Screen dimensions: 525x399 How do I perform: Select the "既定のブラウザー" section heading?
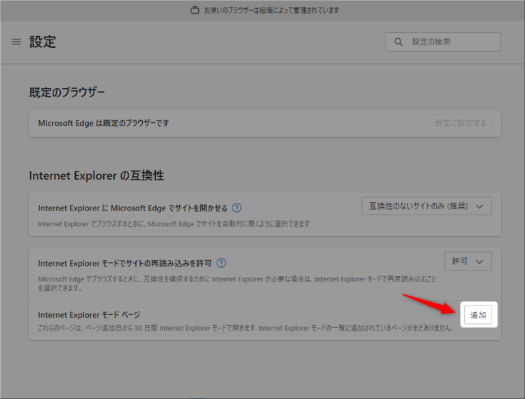click(x=67, y=93)
